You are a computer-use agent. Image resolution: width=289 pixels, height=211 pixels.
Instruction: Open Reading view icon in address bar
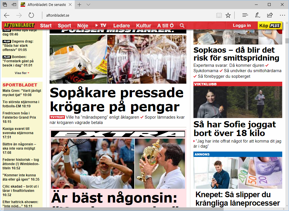click(219, 15)
